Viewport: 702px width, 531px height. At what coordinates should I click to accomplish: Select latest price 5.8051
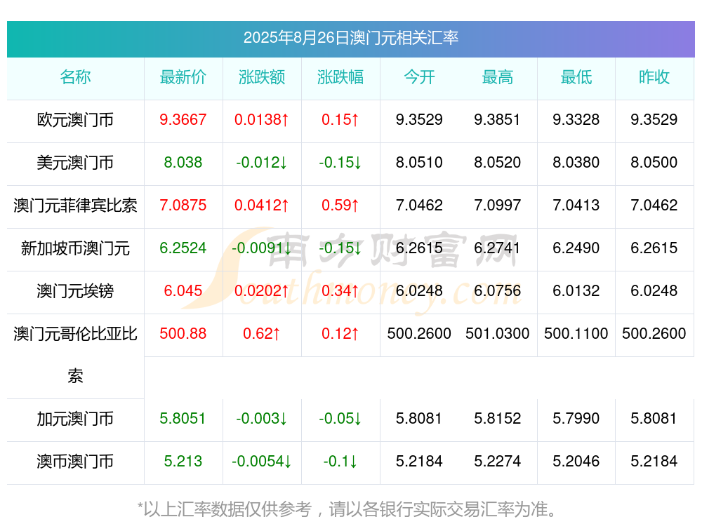click(x=183, y=418)
